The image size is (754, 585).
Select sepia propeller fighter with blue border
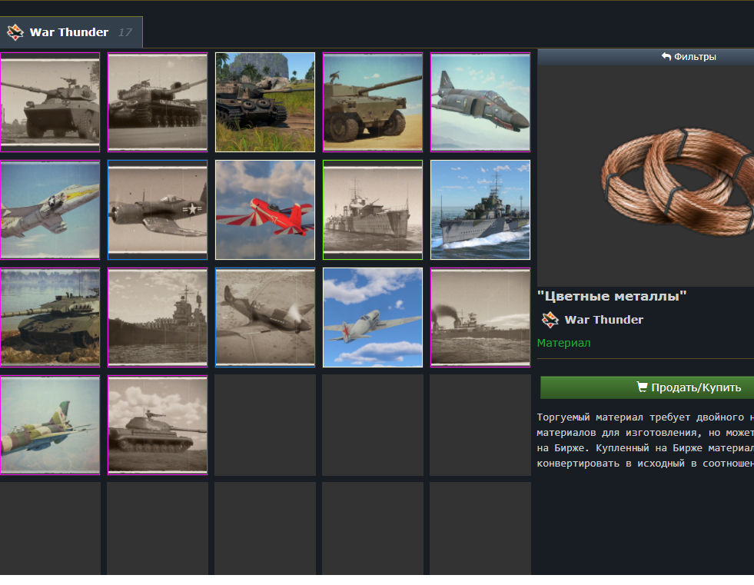coord(265,317)
